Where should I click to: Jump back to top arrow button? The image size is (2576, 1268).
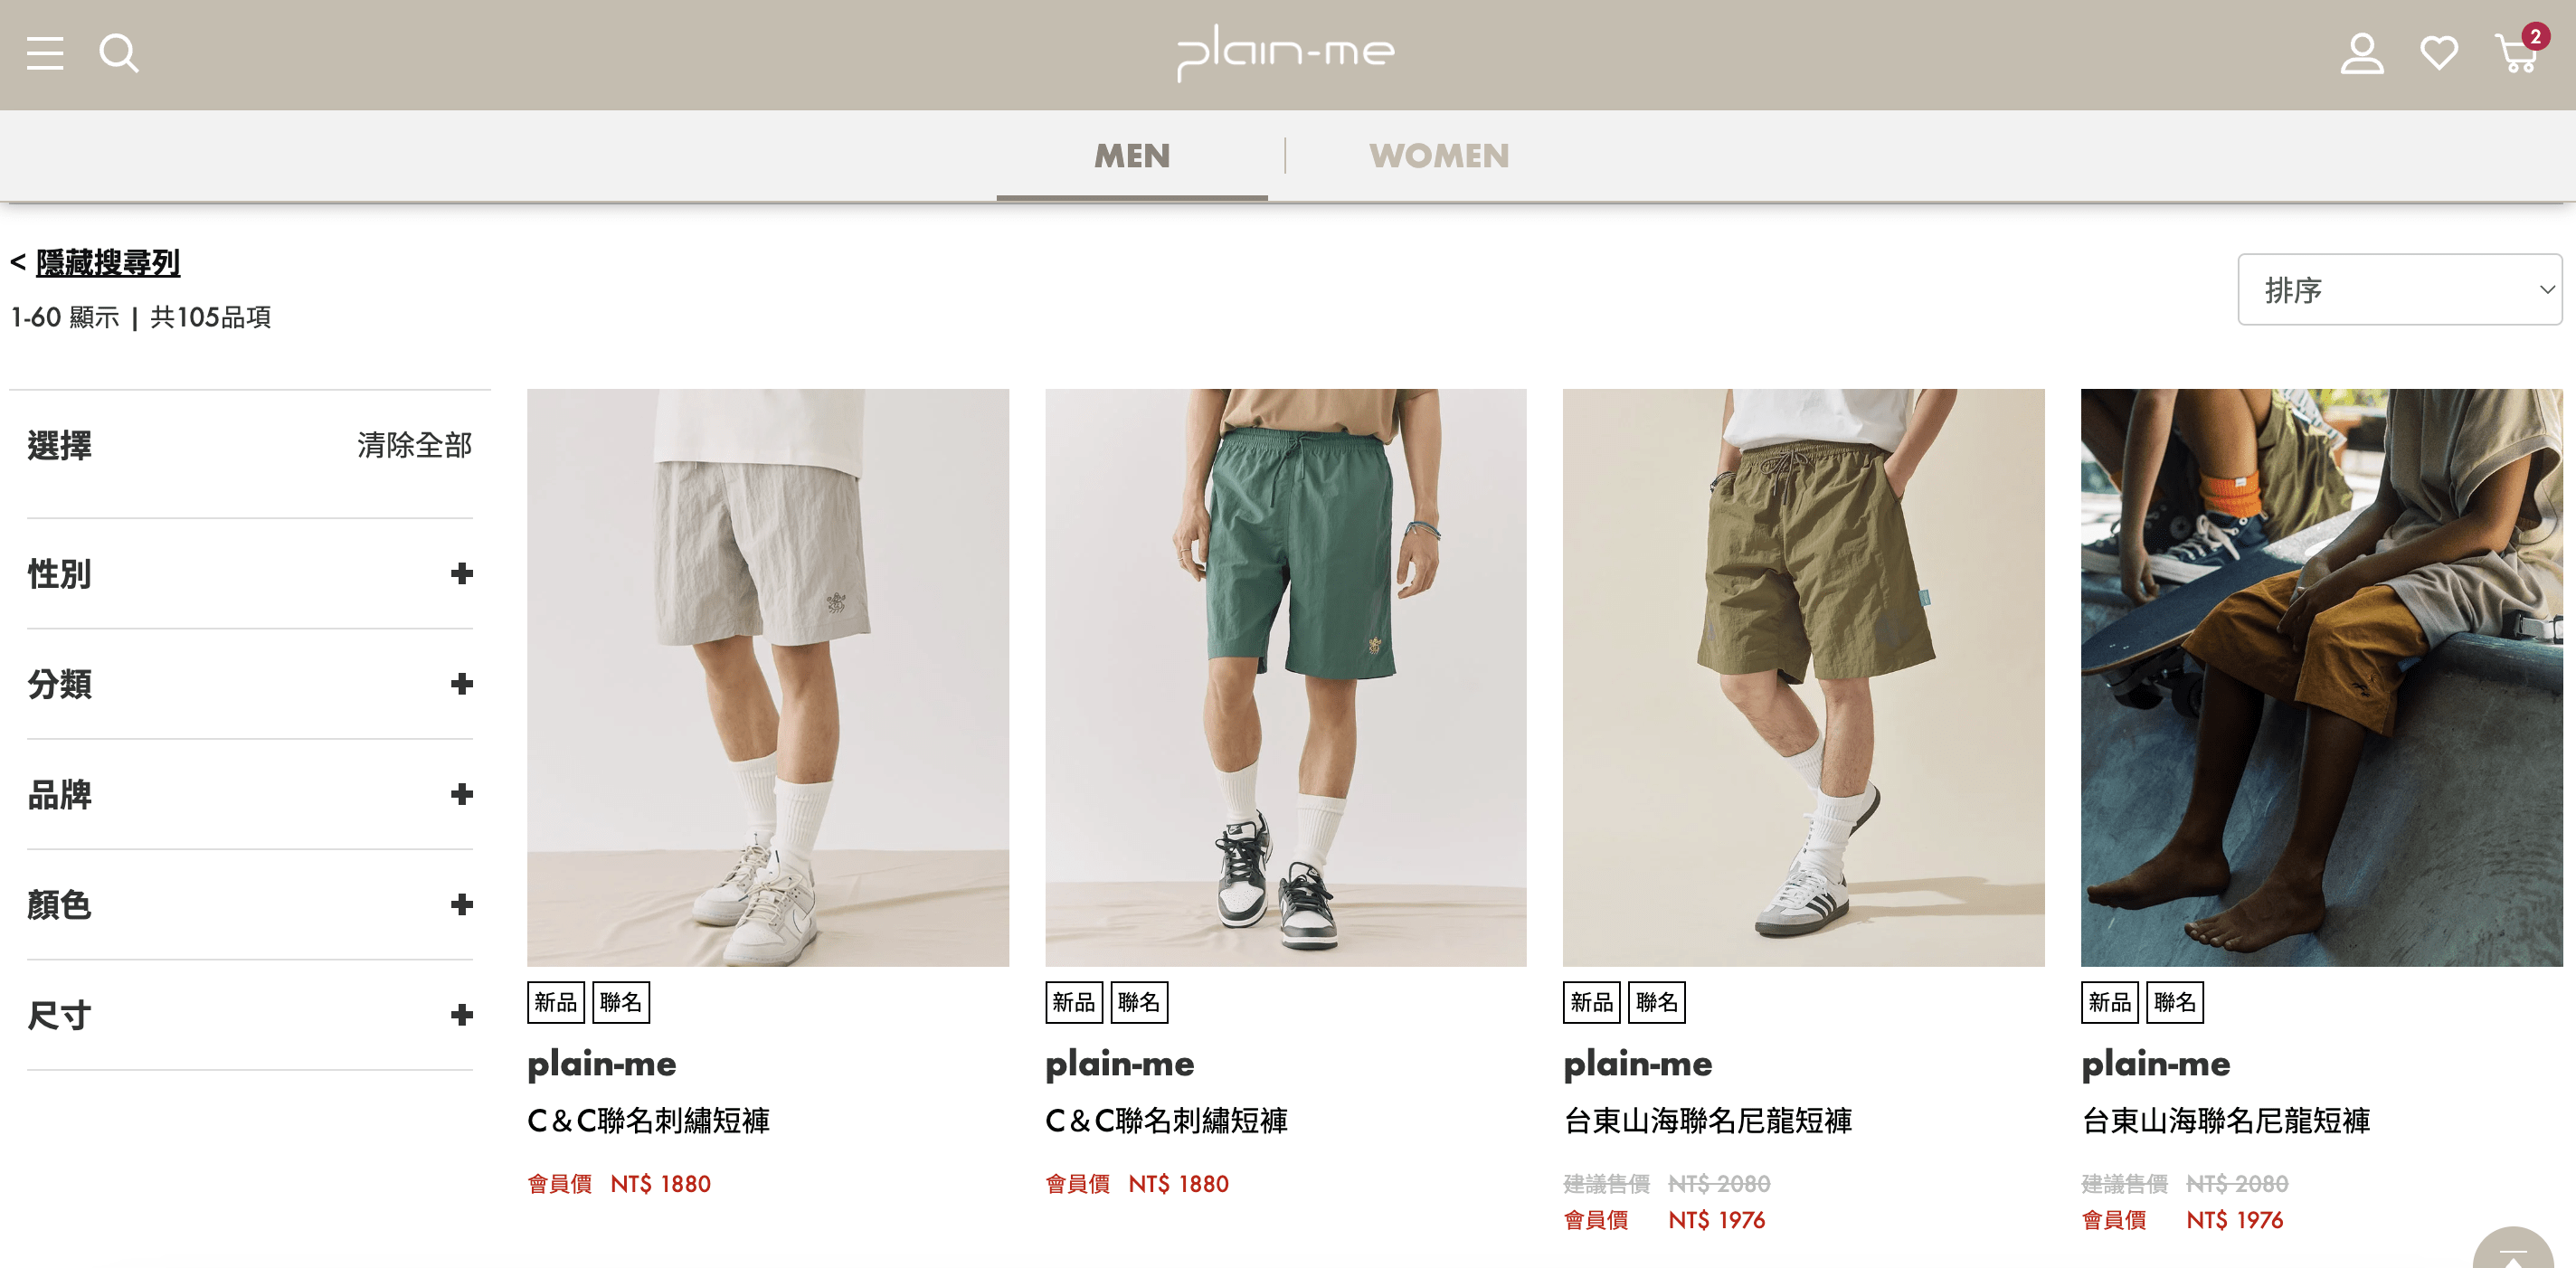point(2513,1248)
